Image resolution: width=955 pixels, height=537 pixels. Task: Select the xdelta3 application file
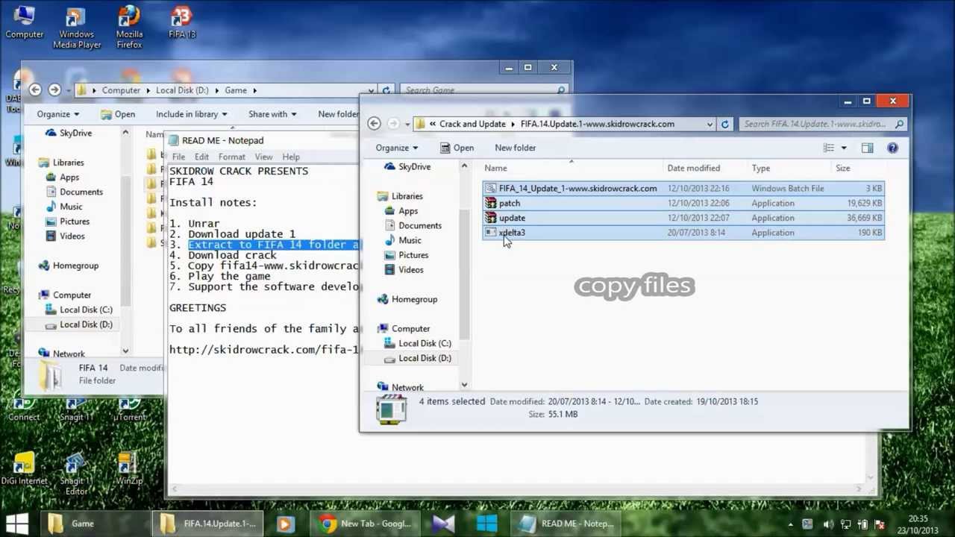pos(683,233)
